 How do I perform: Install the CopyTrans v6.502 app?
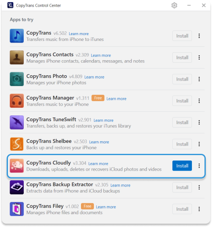(182, 36)
